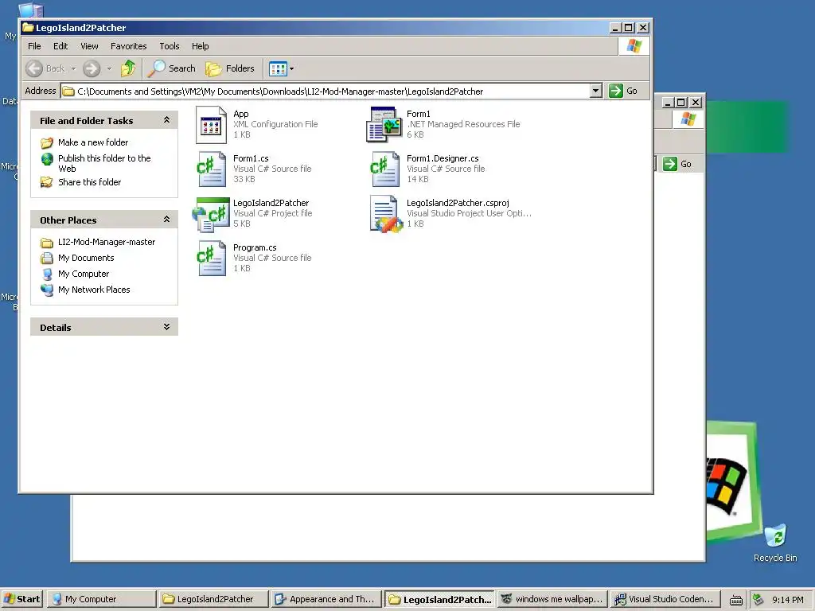This screenshot has height=611, width=815.
Task: Click Publish this folder to the Web
Action: point(104,163)
